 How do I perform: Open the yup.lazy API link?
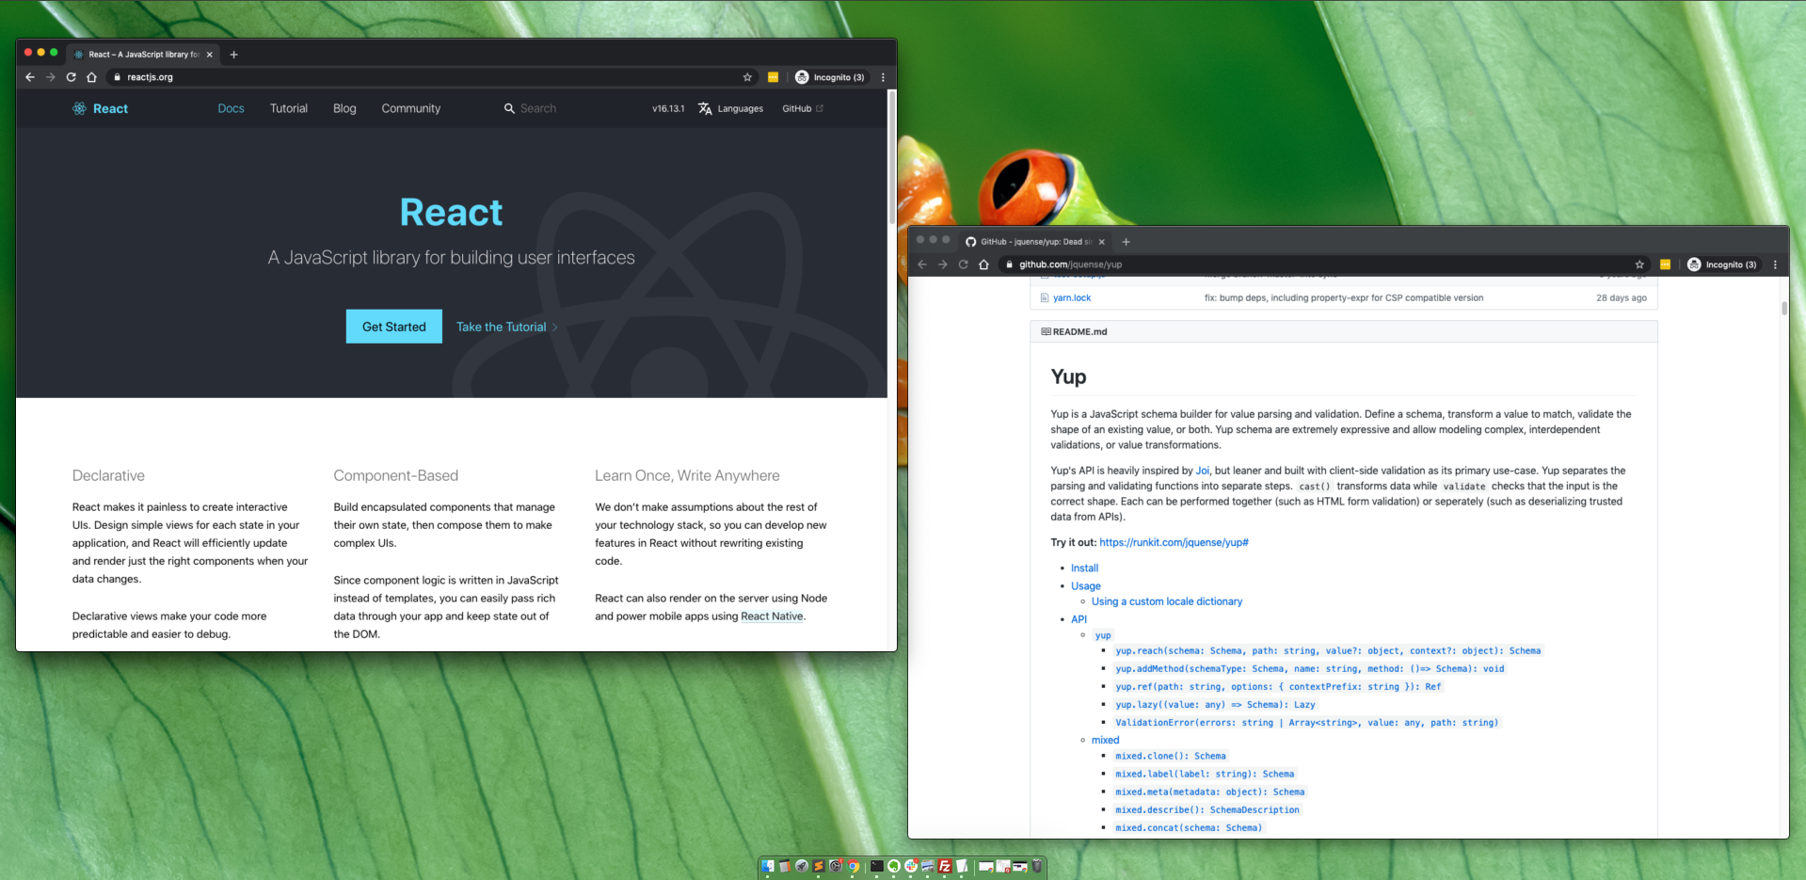pos(1215,704)
